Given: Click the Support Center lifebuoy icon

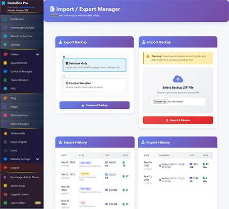Looking at the screenshot, I should pyautogui.click(x=5, y=194).
